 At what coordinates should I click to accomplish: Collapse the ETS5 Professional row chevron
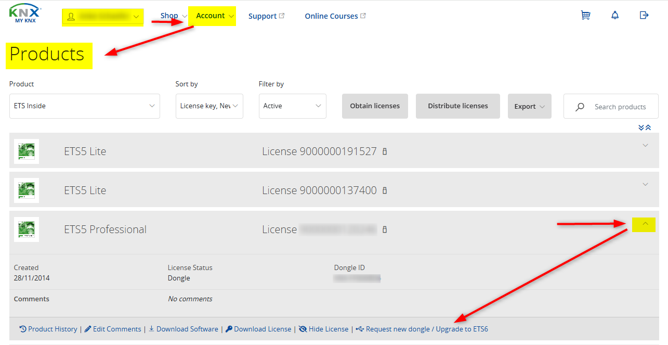[645, 224]
